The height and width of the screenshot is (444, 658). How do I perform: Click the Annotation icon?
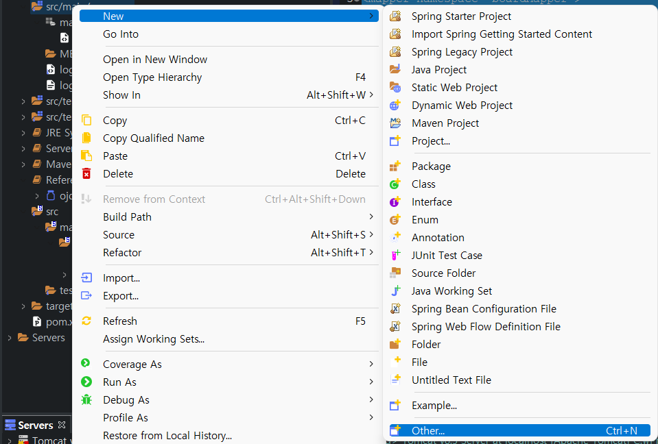(395, 238)
